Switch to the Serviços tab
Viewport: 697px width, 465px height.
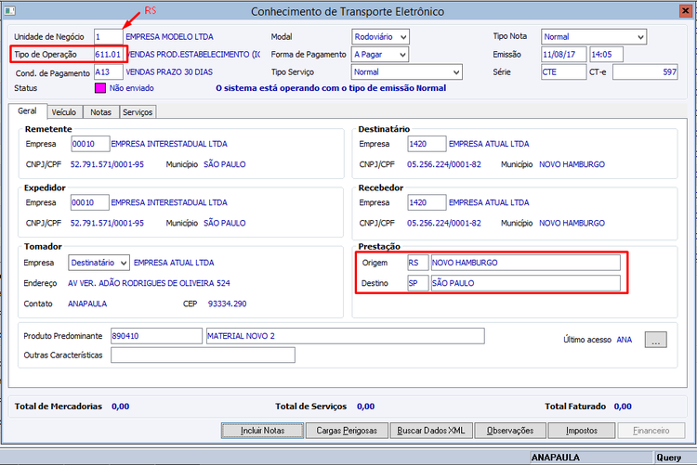click(x=138, y=112)
